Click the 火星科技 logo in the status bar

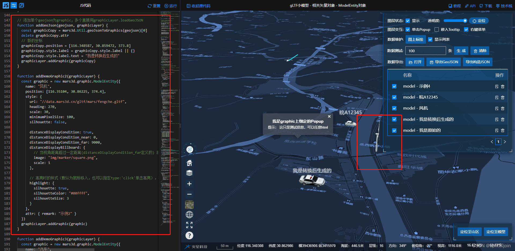(196, 246)
